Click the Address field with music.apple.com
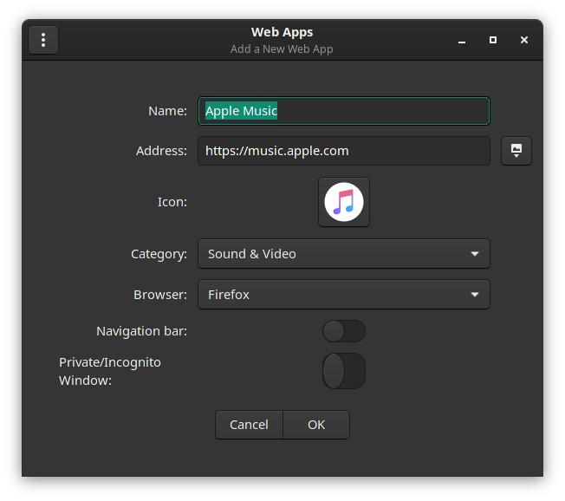This screenshot has width=565, height=501. point(344,151)
